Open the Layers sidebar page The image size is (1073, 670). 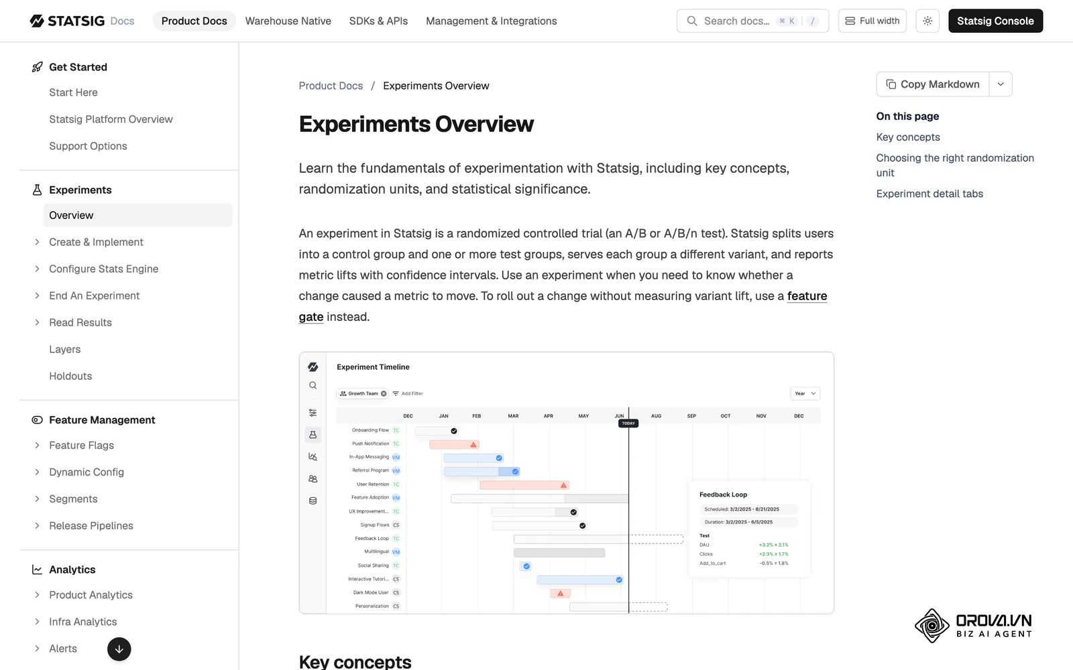tap(64, 349)
